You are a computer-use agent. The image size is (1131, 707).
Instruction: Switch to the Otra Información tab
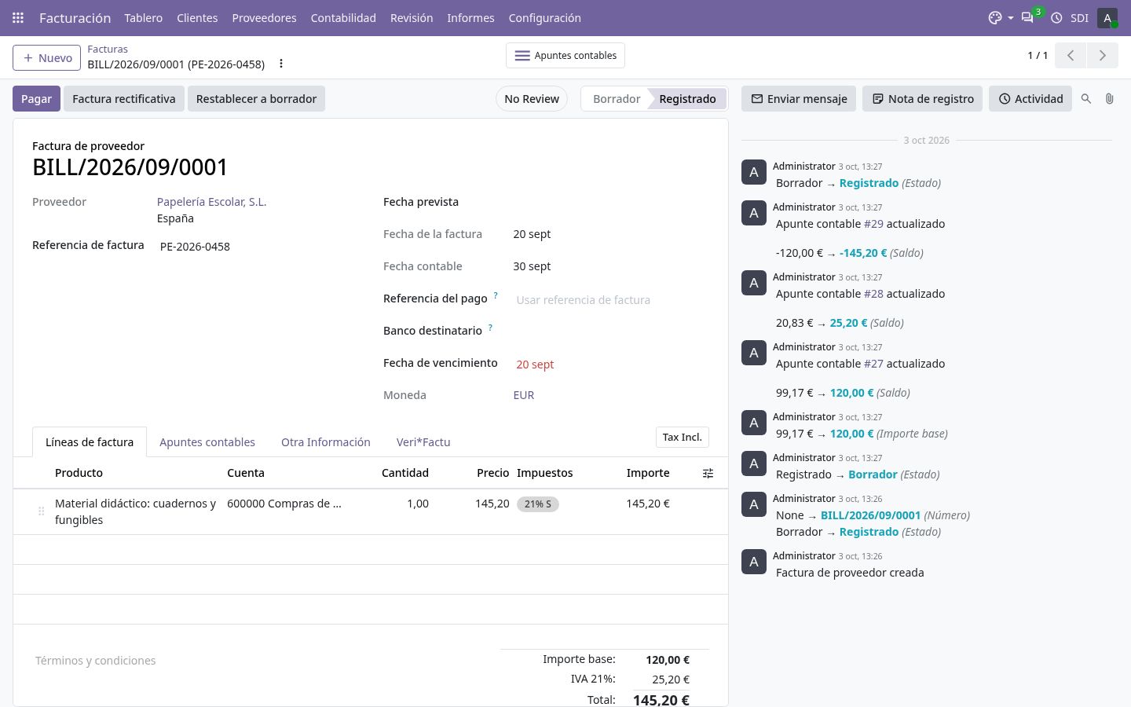tap(326, 442)
